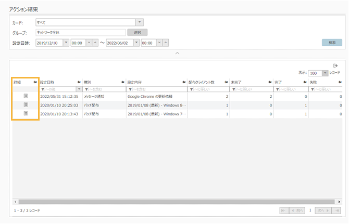Open details for the Google Chrome message row
349x224 pixels.
point(25,97)
